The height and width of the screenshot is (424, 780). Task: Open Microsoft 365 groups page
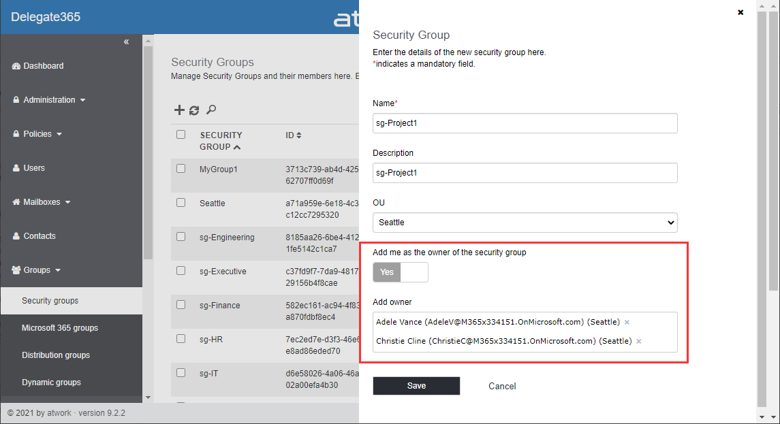pos(60,328)
